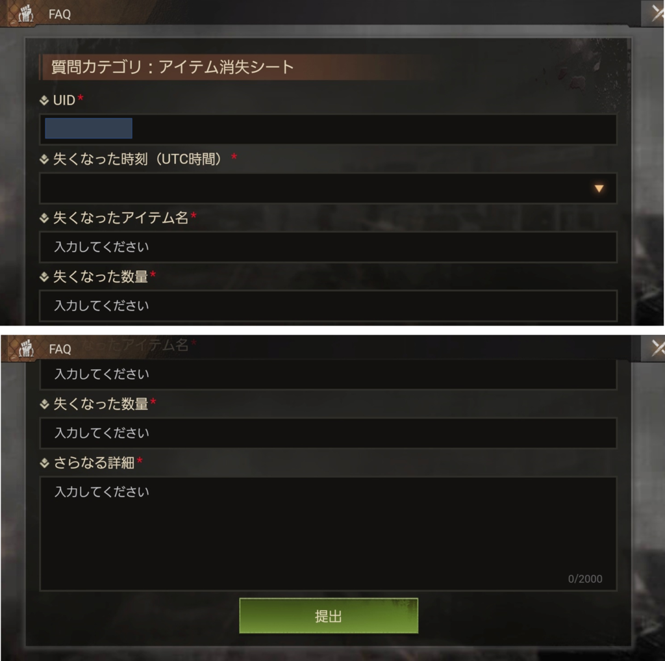Click the item name input in lower panel
The width and height of the screenshot is (665, 661).
[x=328, y=374]
